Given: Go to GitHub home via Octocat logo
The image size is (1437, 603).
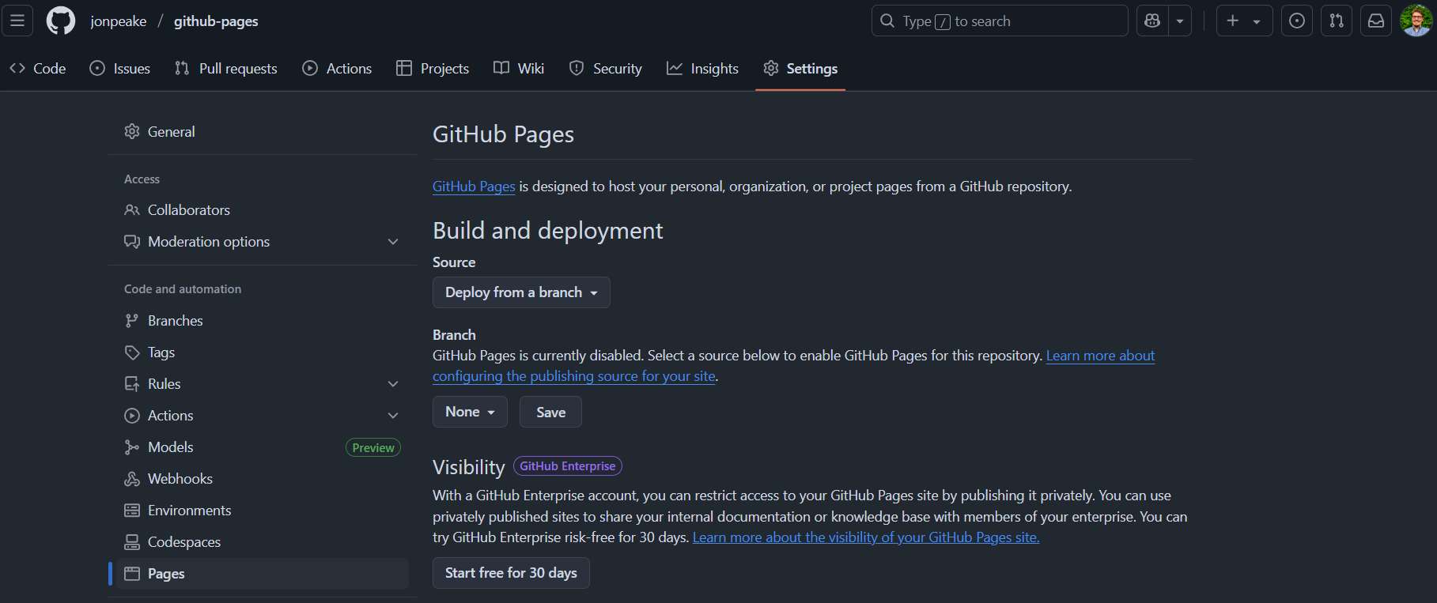Looking at the screenshot, I should click(x=61, y=21).
